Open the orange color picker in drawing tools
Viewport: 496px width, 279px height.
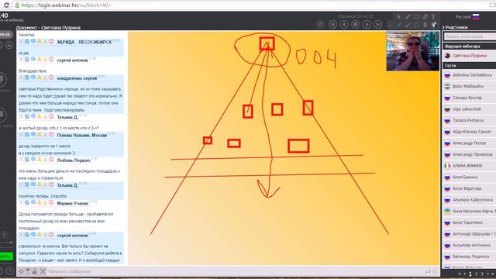[391, 25]
